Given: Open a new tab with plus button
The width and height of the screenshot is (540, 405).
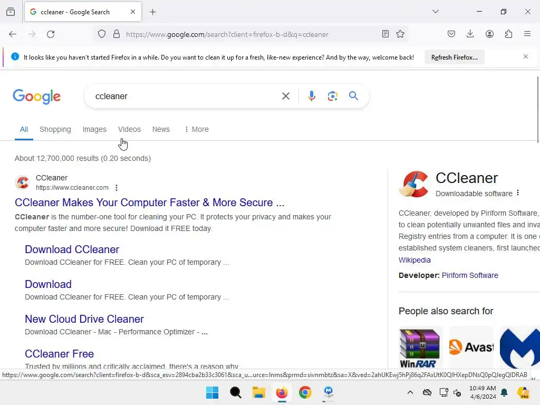Looking at the screenshot, I should (x=152, y=12).
